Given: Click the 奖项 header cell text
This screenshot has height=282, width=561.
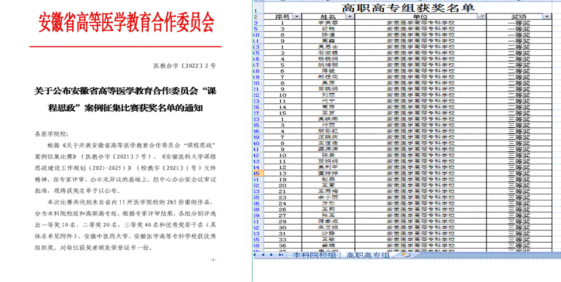Looking at the screenshot, I should 519,17.
